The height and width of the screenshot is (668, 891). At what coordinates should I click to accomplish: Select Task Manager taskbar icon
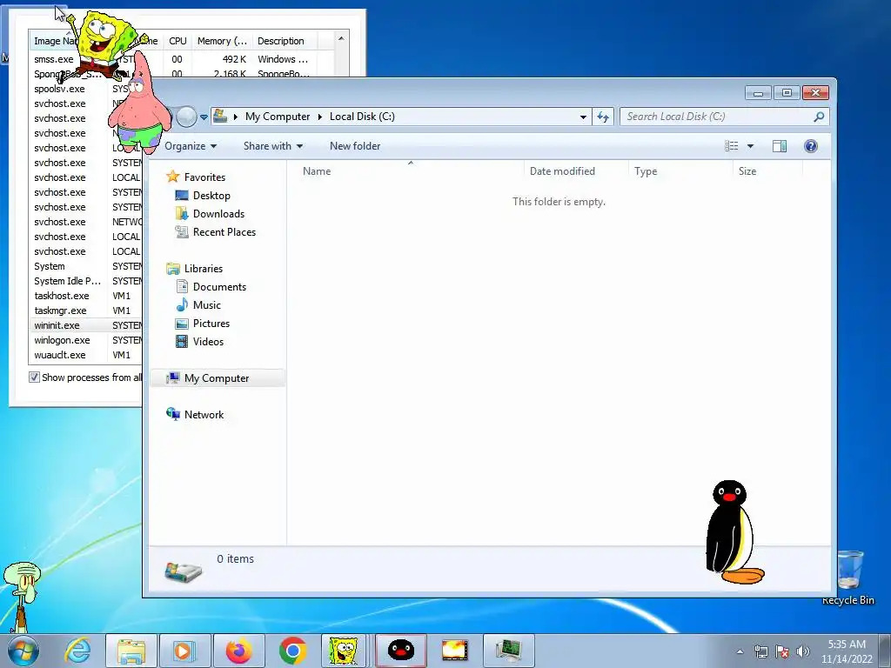click(x=508, y=651)
